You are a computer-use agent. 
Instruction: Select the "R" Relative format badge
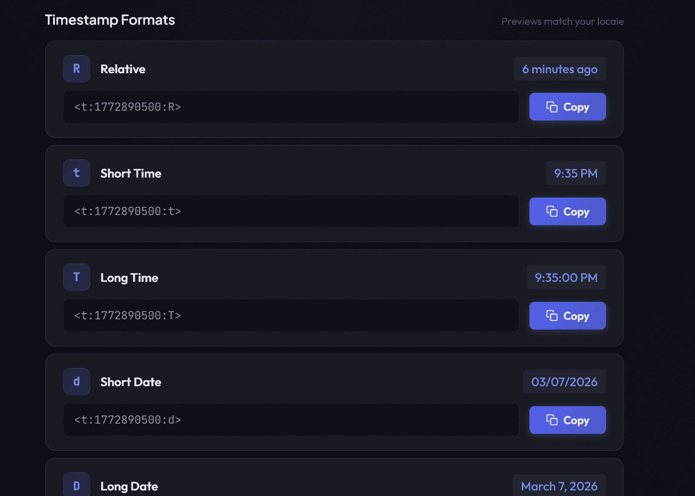click(76, 69)
